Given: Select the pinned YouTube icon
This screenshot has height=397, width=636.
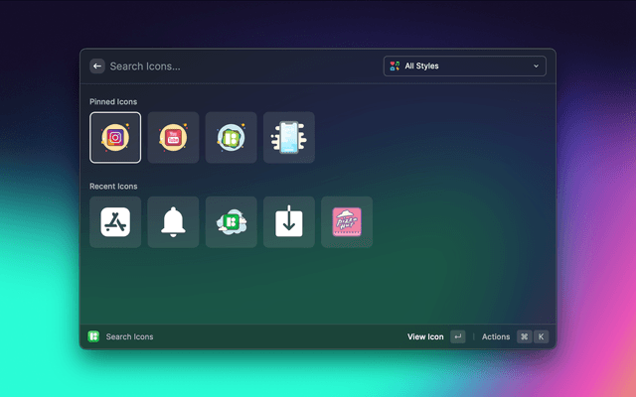Looking at the screenshot, I should tap(173, 137).
